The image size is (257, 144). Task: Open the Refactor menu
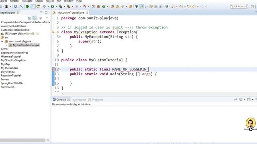(x=14, y=1)
